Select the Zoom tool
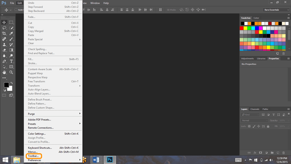This screenshot has height=164, width=291. click(x=11, y=72)
